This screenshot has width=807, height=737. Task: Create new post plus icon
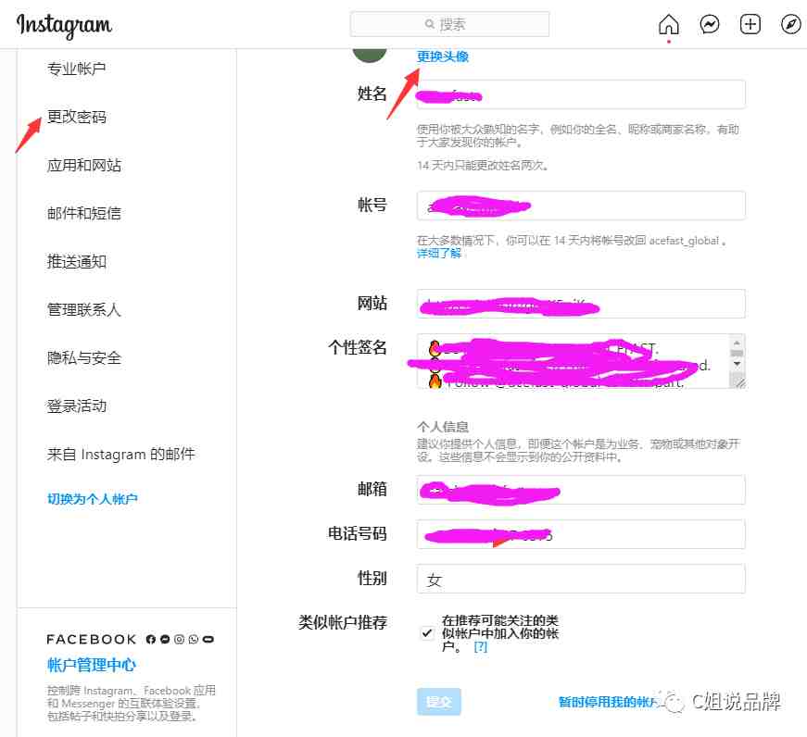coord(750,24)
